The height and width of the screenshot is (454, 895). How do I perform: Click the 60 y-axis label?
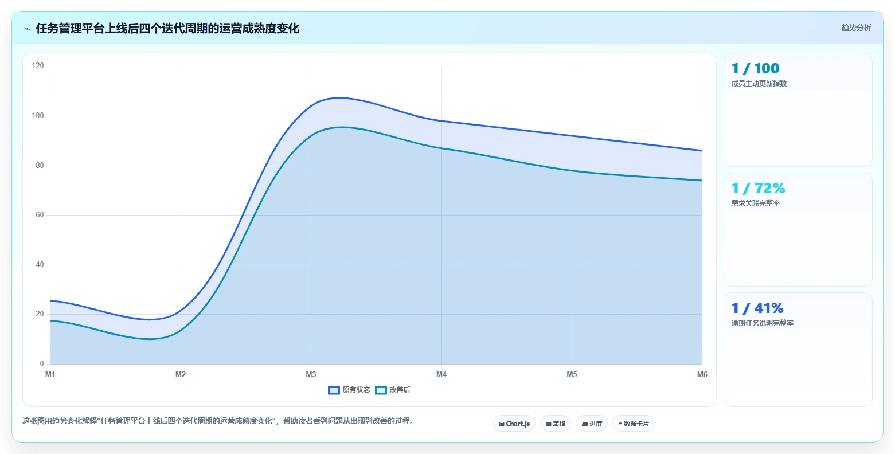click(40, 215)
